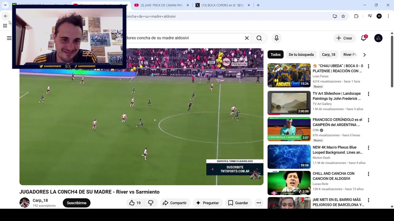Click the Motion Dash channel name

321,158
